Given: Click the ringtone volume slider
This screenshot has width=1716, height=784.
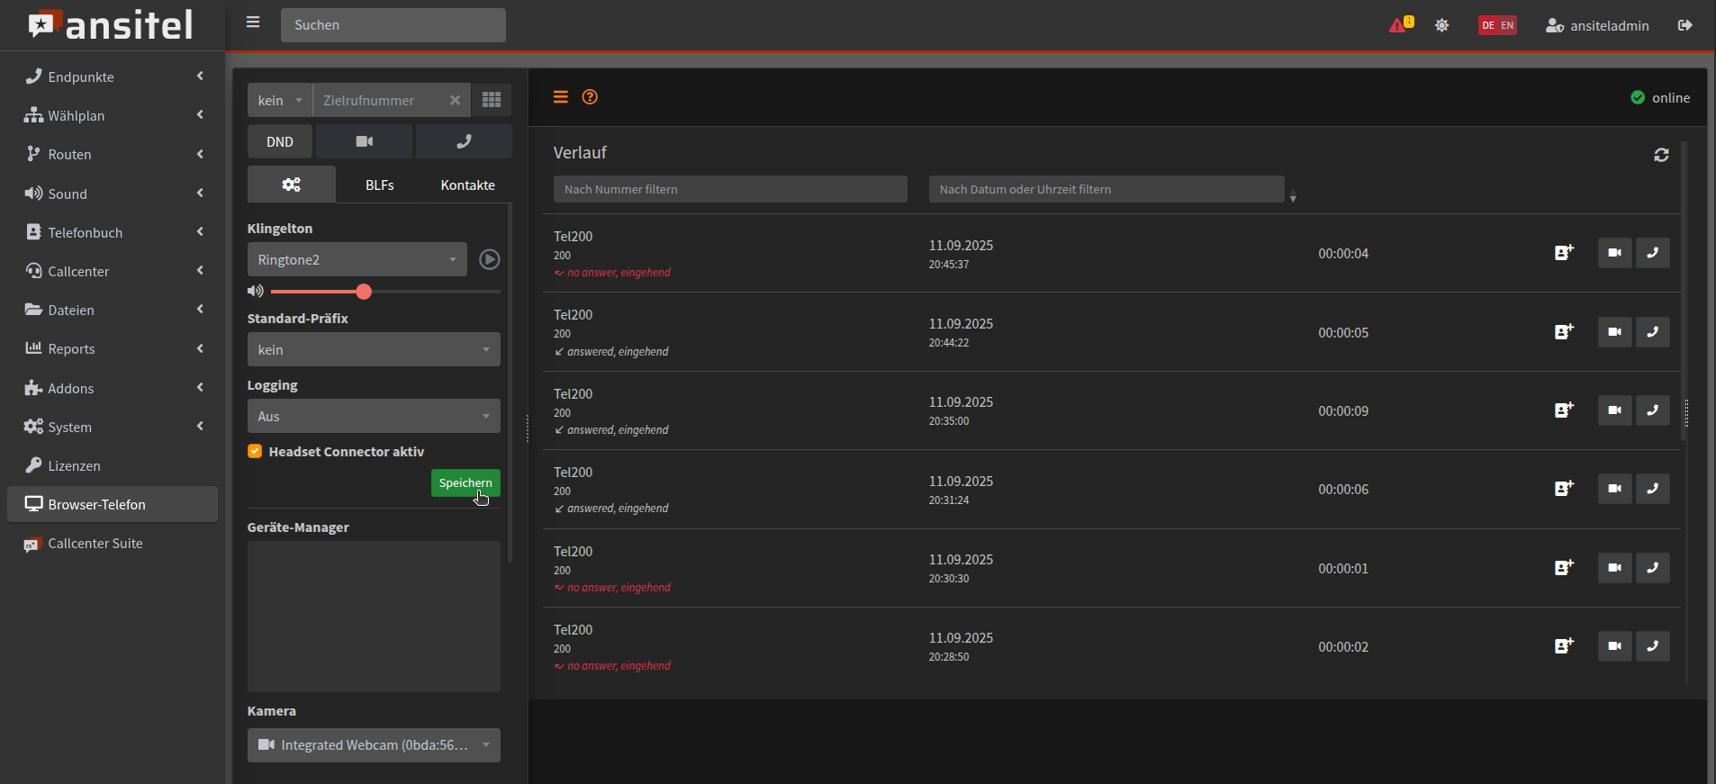Looking at the screenshot, I should tap(385, 292).
